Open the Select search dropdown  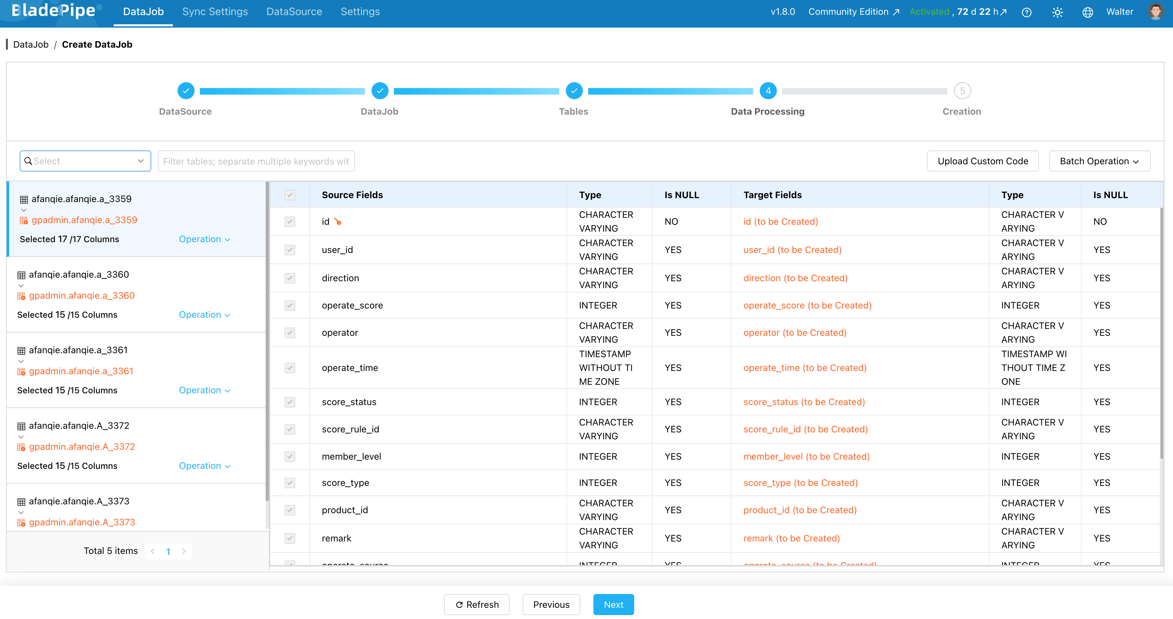(85, 161)
